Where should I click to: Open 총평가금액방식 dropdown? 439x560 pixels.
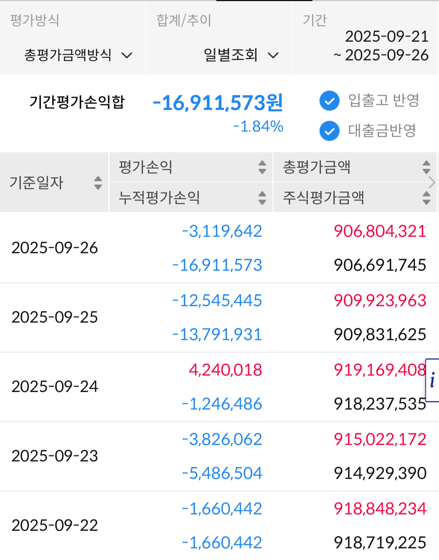click(78, 55)
